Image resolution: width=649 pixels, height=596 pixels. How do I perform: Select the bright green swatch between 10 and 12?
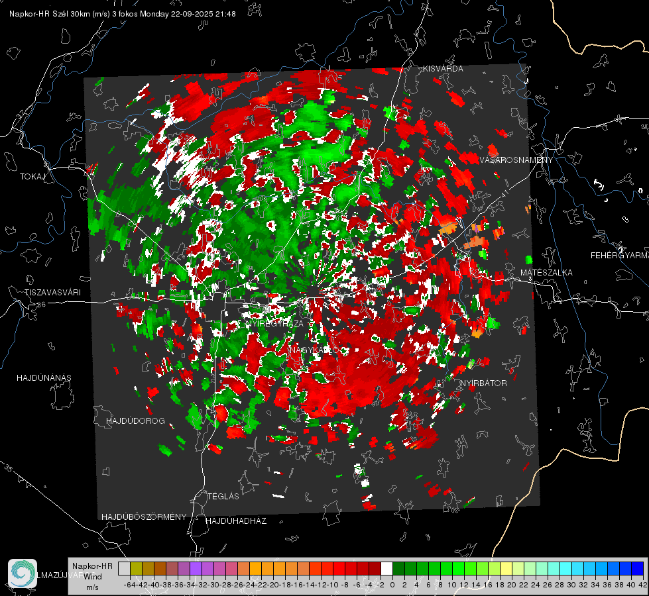pyautogui.click(x=458, y=569)
